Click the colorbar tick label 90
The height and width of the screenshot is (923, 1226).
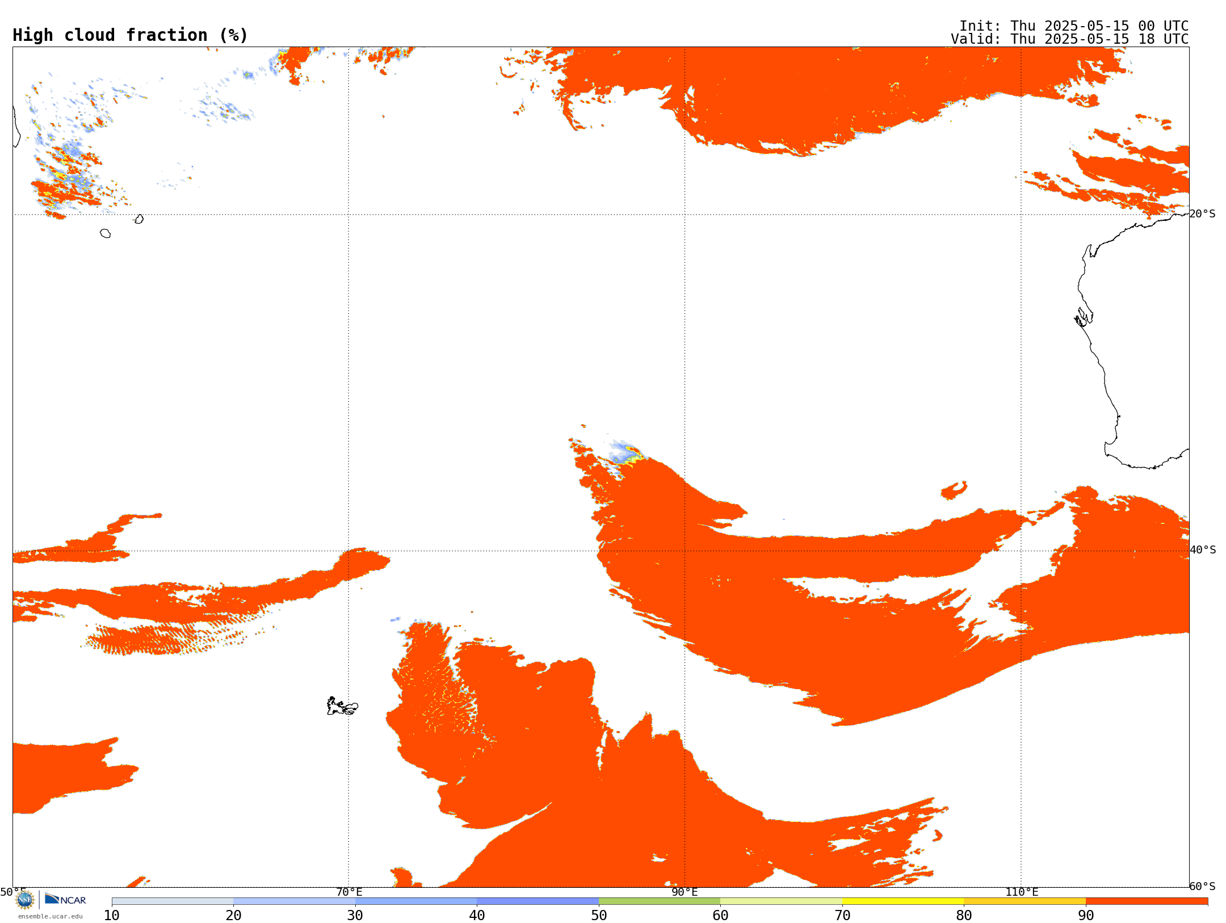coord(1086,916)
